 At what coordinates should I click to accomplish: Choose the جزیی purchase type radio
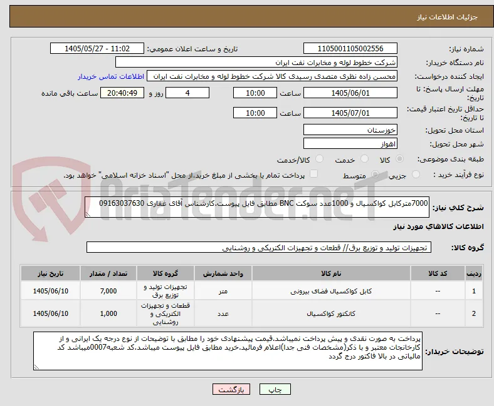(x=416, y=175)
